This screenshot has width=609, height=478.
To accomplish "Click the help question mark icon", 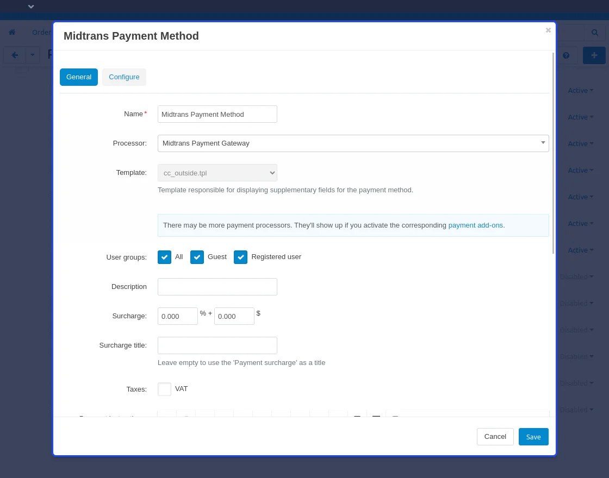I will pyautogui.click(x=566, y=55).
